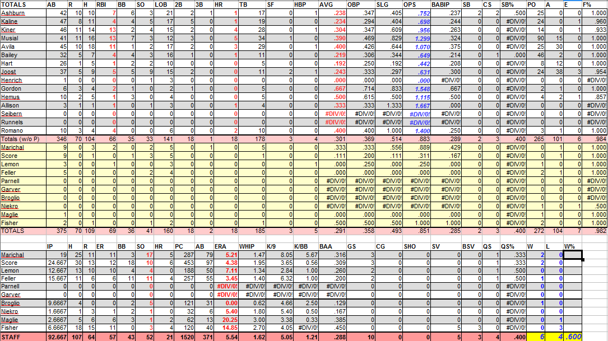The image size is (608, 341).
Task: Select Marichal's ERA value 5.21
Action: coord(226,255)
